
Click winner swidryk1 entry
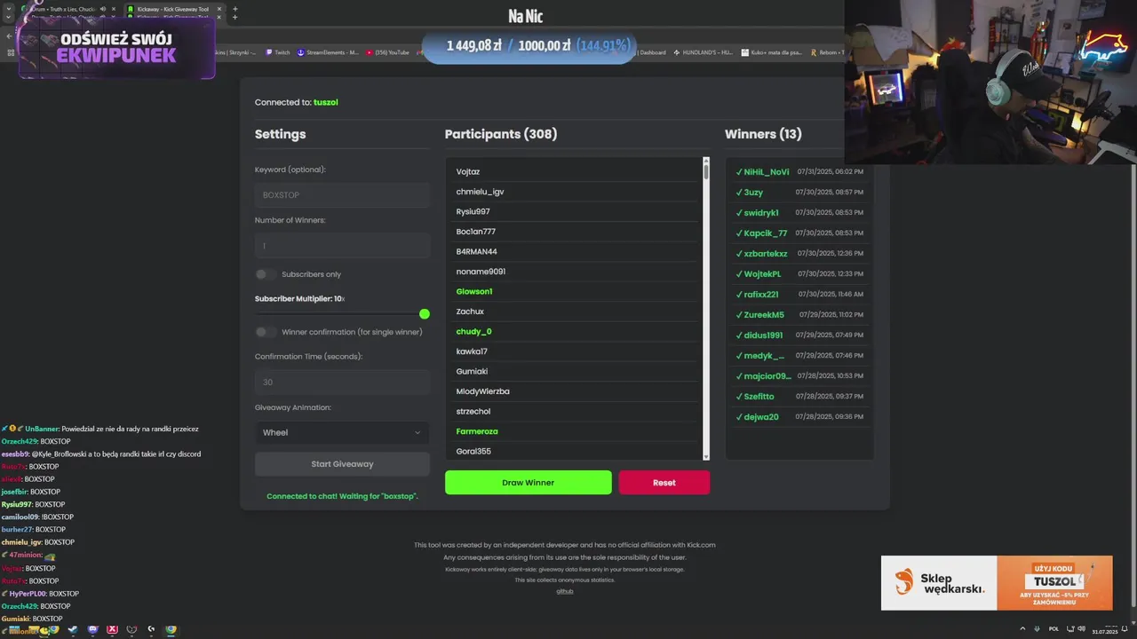pos(799,213)
